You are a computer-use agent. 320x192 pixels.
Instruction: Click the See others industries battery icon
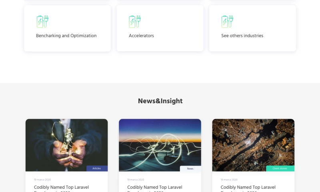click(x=227, y=22)
